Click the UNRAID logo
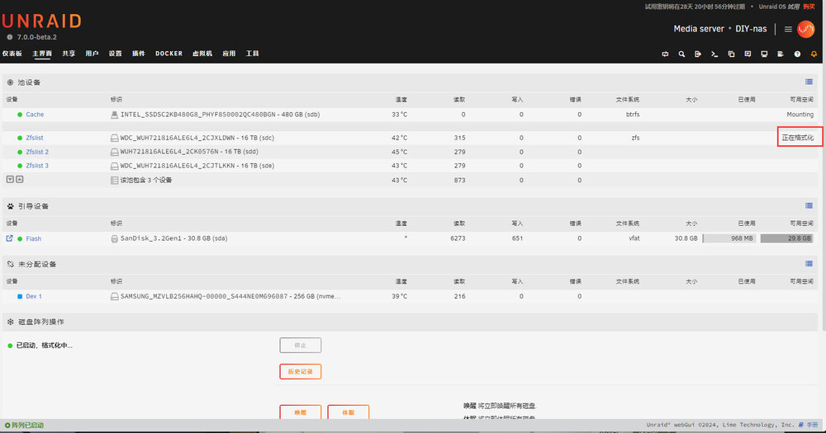This screenshot has height=433, width=826. coord(41,21)
